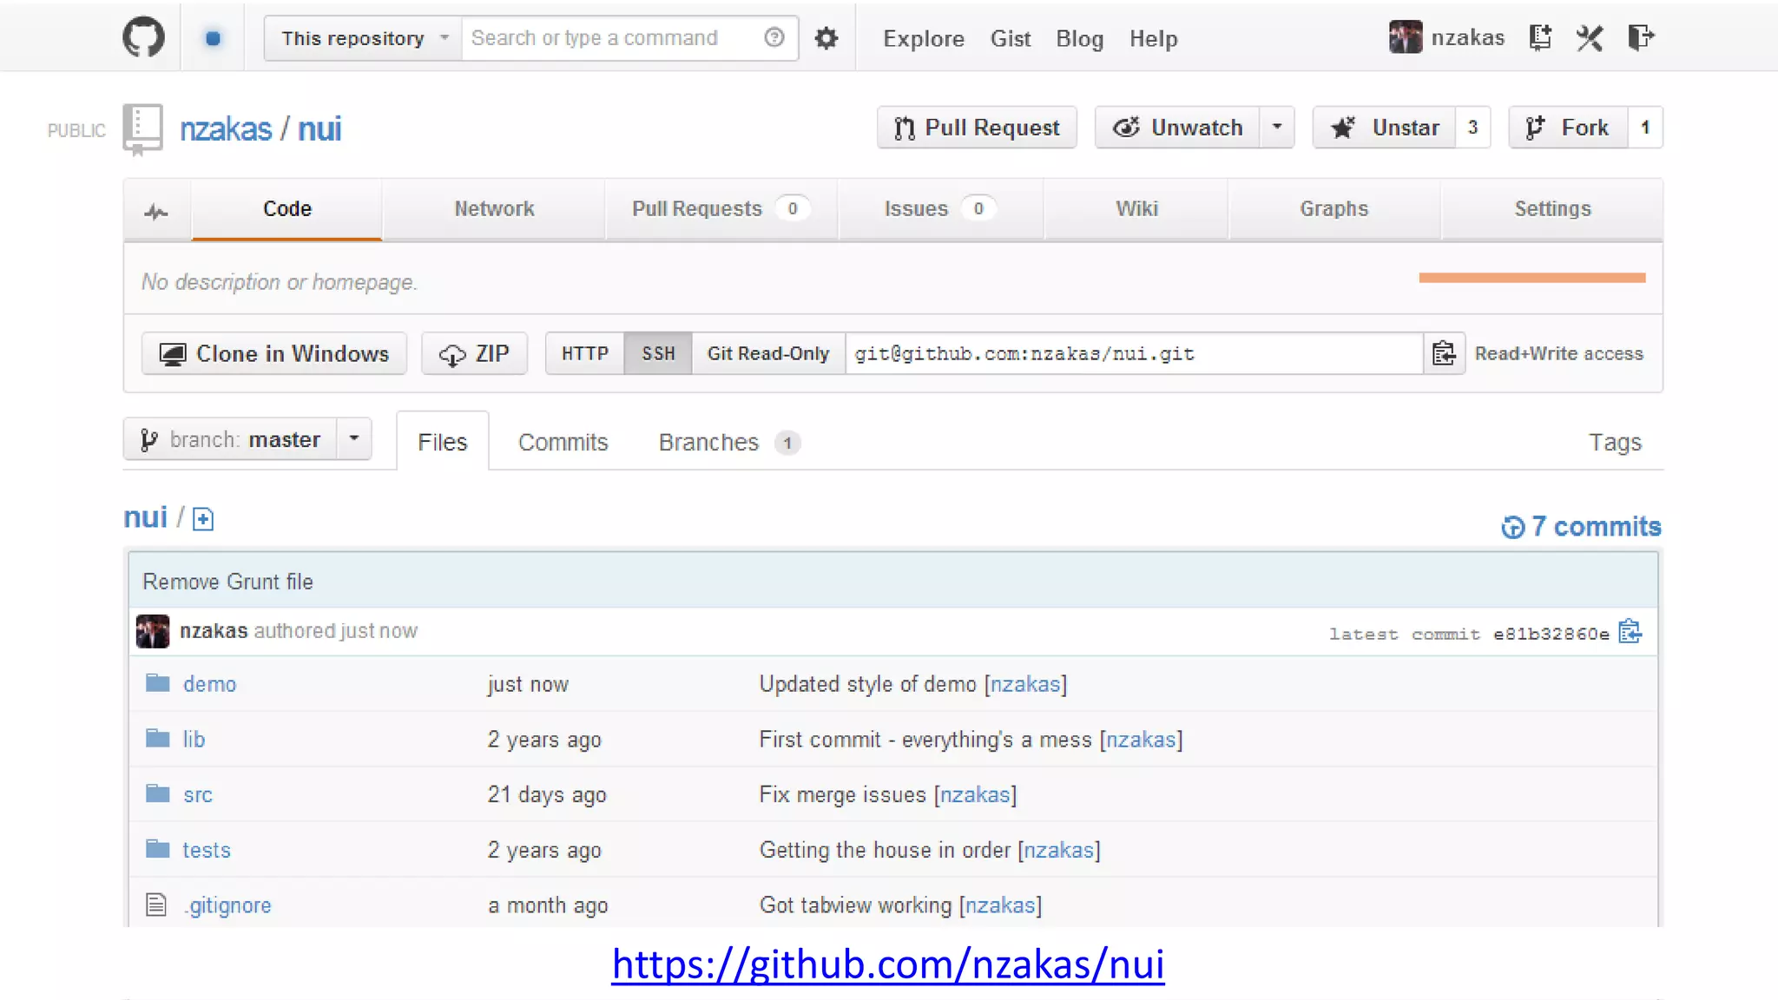Open account settings tools icon

pos(1590,38)
